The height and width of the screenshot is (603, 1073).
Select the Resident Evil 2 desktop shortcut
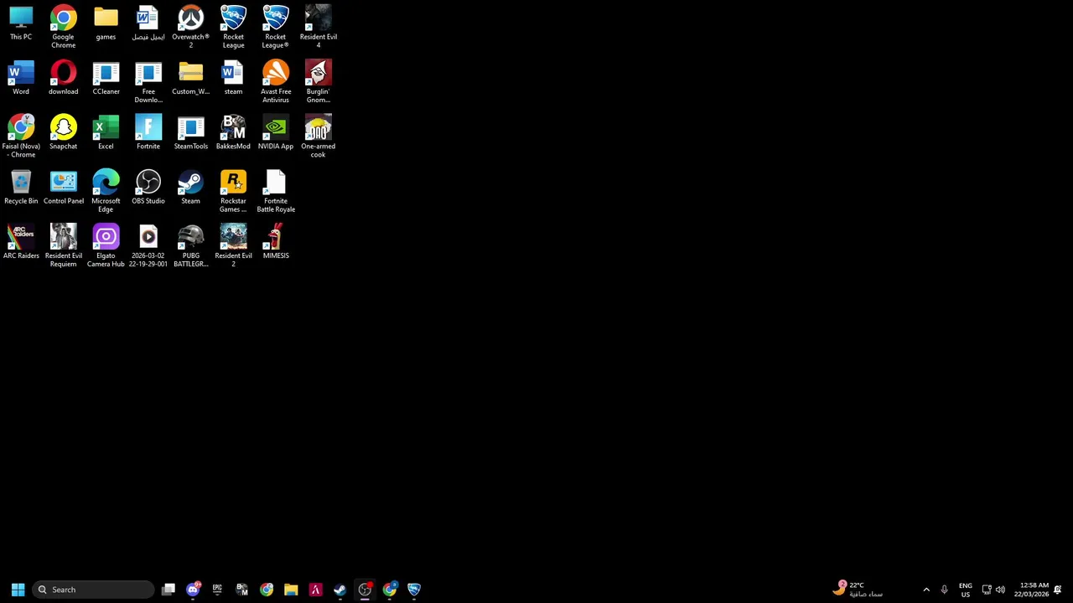coord(233,245)
